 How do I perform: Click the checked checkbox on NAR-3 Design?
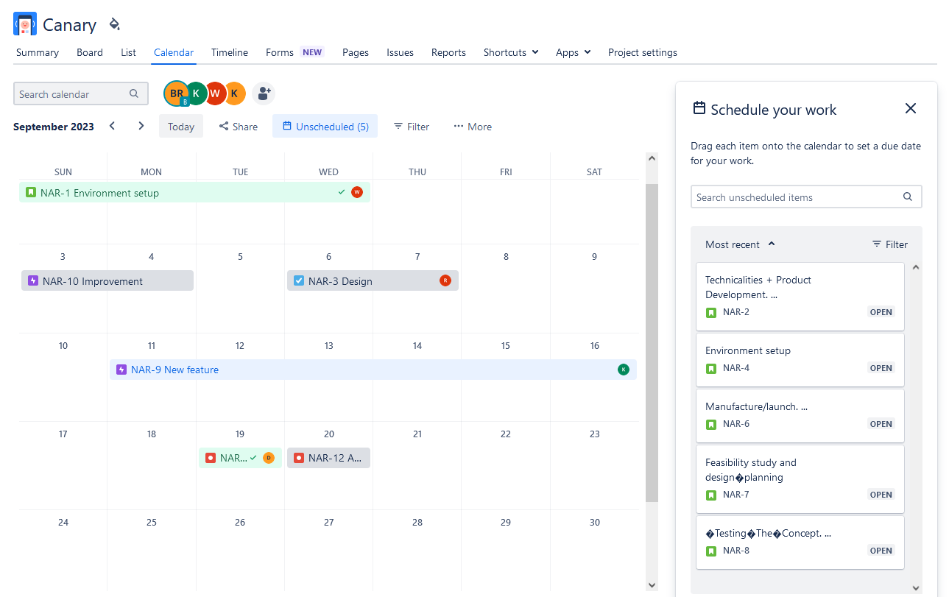[x=298, y=280]
